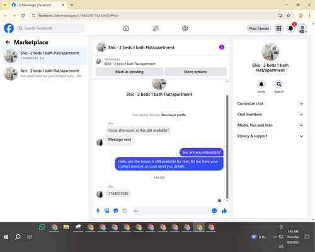Open taskbar search magnifier
The width and height of the screenshot is (315, 252).
coord(18,237)
